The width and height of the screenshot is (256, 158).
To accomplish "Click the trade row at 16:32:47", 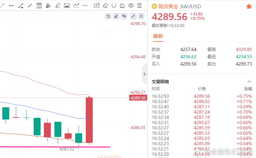I will pyautogui.click(x=202, y=101).
